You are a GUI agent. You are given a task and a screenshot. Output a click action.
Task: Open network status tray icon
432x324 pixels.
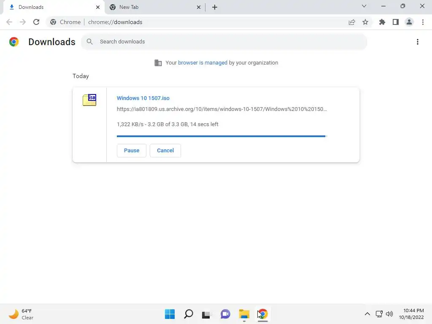379,314
